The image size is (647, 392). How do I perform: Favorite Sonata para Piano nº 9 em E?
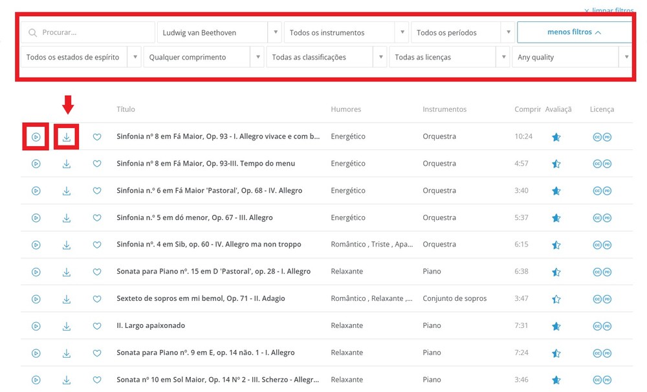click(x=97, y=353)
